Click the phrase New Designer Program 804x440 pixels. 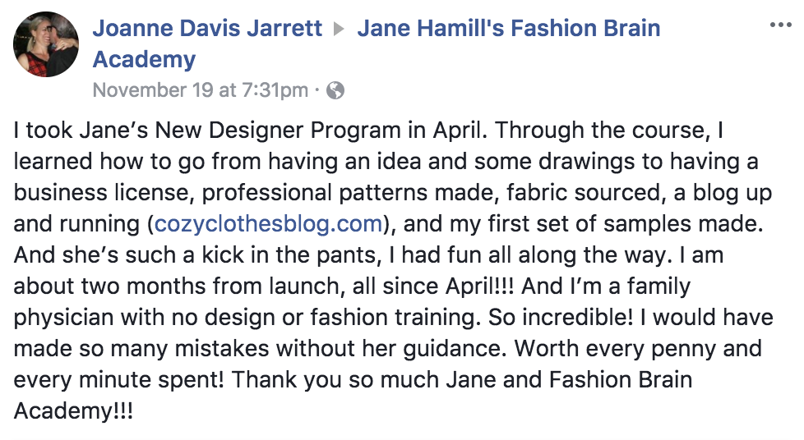point(280,131)
